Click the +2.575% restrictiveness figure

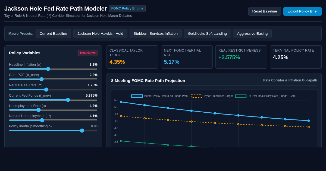(x=229, y=57)
